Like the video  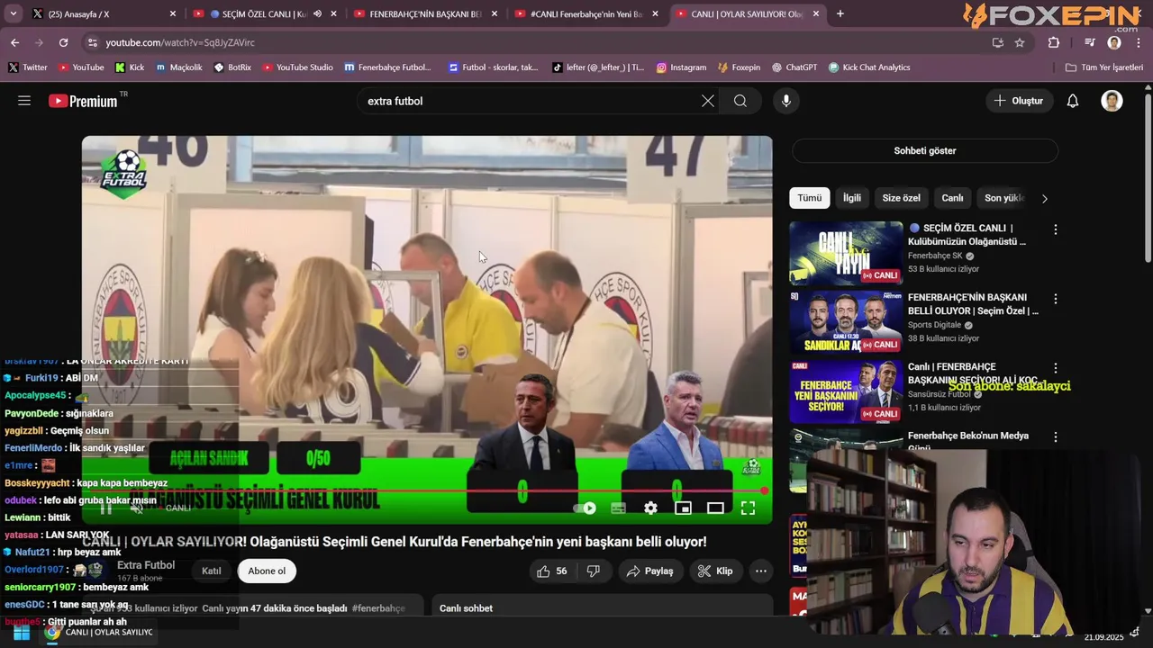click(x=552, y=571)
